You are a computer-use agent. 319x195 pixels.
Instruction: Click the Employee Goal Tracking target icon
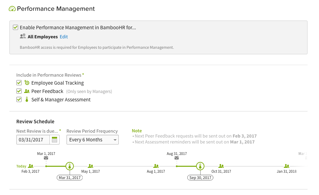coord(27,83)
